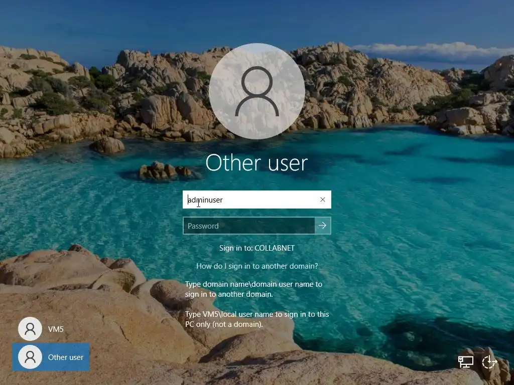Image resolution: width=514 pixels, height=385 pixels.
Task: Click the Password input field
Action: 249,226
